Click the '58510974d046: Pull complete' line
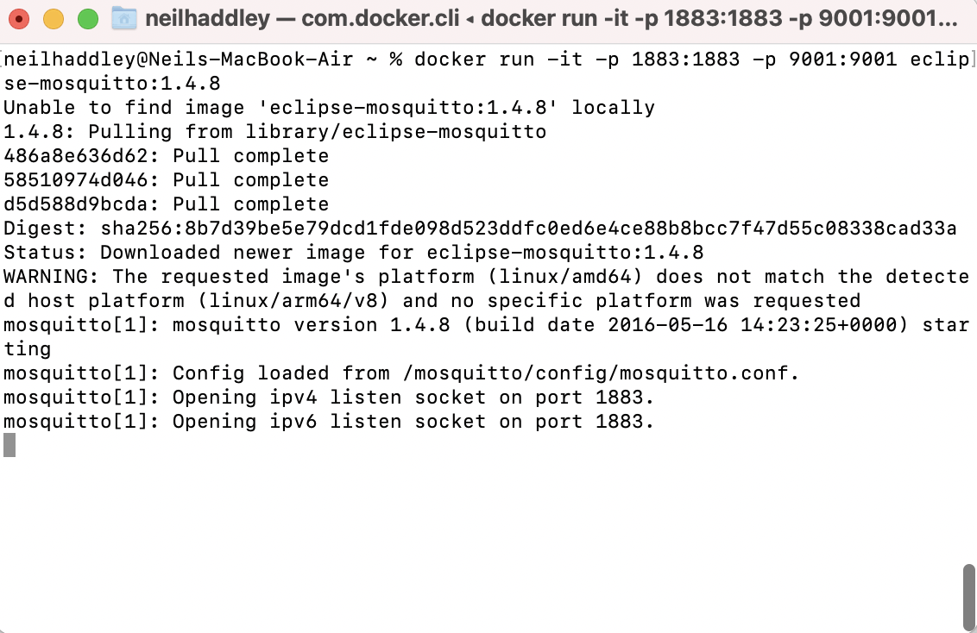977x633 pixels. (x=166, y=180)
